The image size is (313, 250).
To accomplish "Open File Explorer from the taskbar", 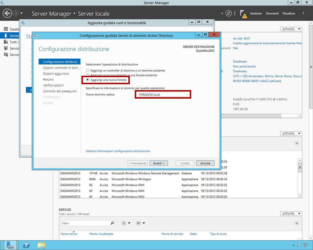I will [42, 245].
